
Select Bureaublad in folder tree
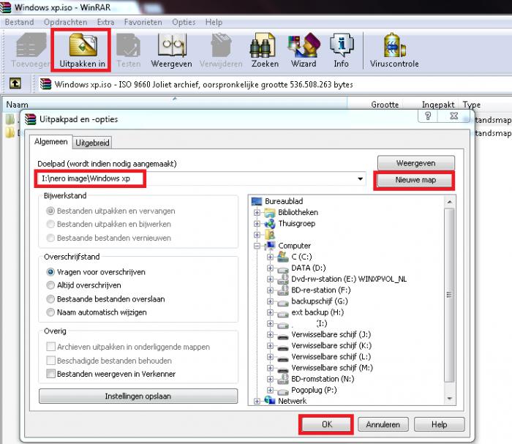284,201
